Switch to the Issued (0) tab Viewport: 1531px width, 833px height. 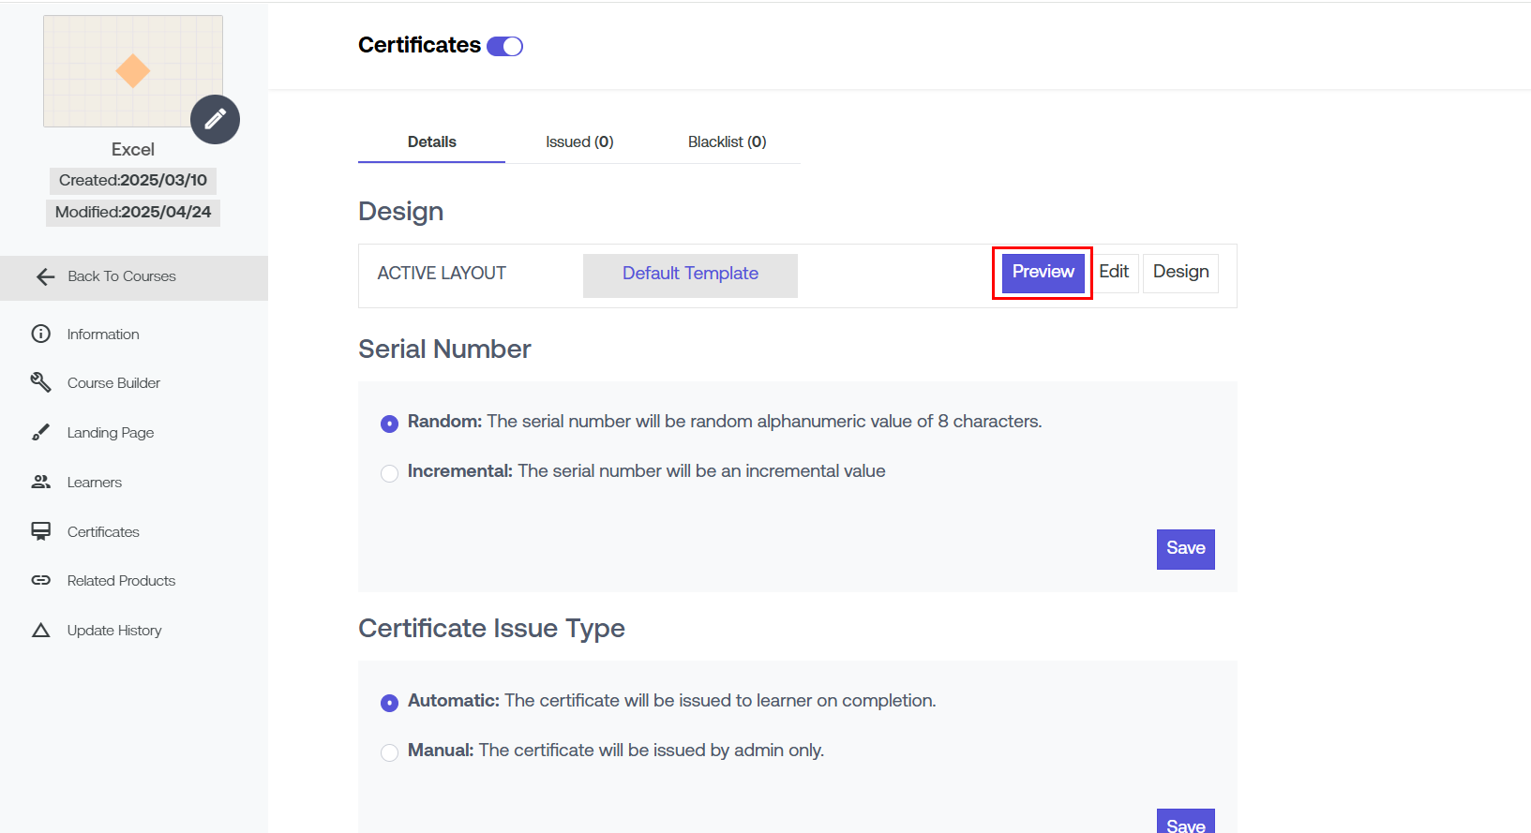coord(579,141)
